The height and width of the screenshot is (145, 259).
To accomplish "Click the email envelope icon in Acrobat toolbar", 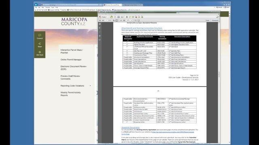I will coord(122,17).
